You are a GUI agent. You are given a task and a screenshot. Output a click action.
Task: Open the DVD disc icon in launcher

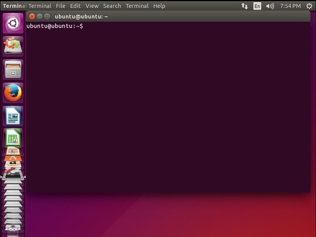(x=13, y=229)
